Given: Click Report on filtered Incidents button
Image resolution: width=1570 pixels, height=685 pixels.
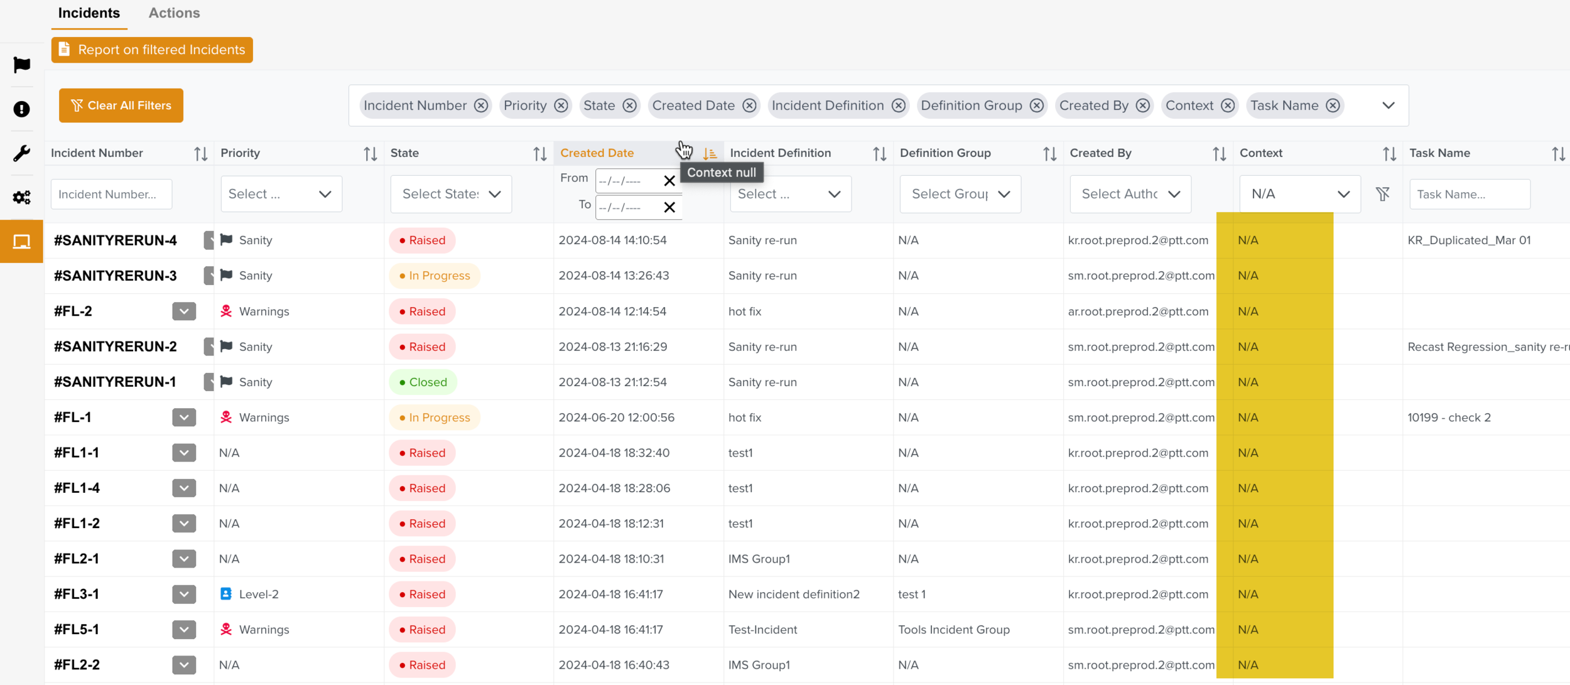Looking at the screenshot, I should pyautogui.click(x=152, y=50).
